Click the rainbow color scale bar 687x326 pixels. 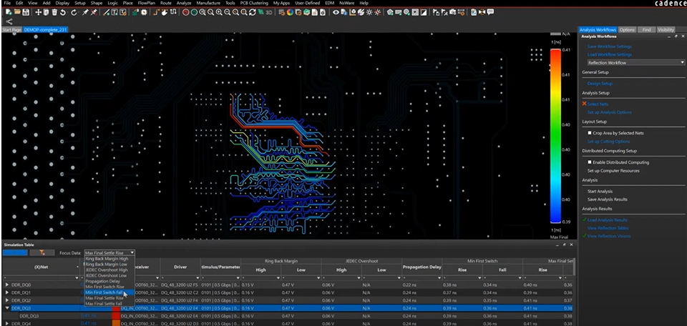click(x=555, y=136)
